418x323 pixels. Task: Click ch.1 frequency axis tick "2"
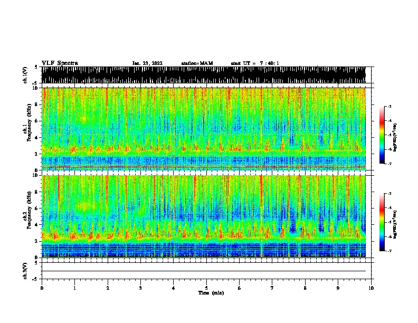(x=37, y=154)
